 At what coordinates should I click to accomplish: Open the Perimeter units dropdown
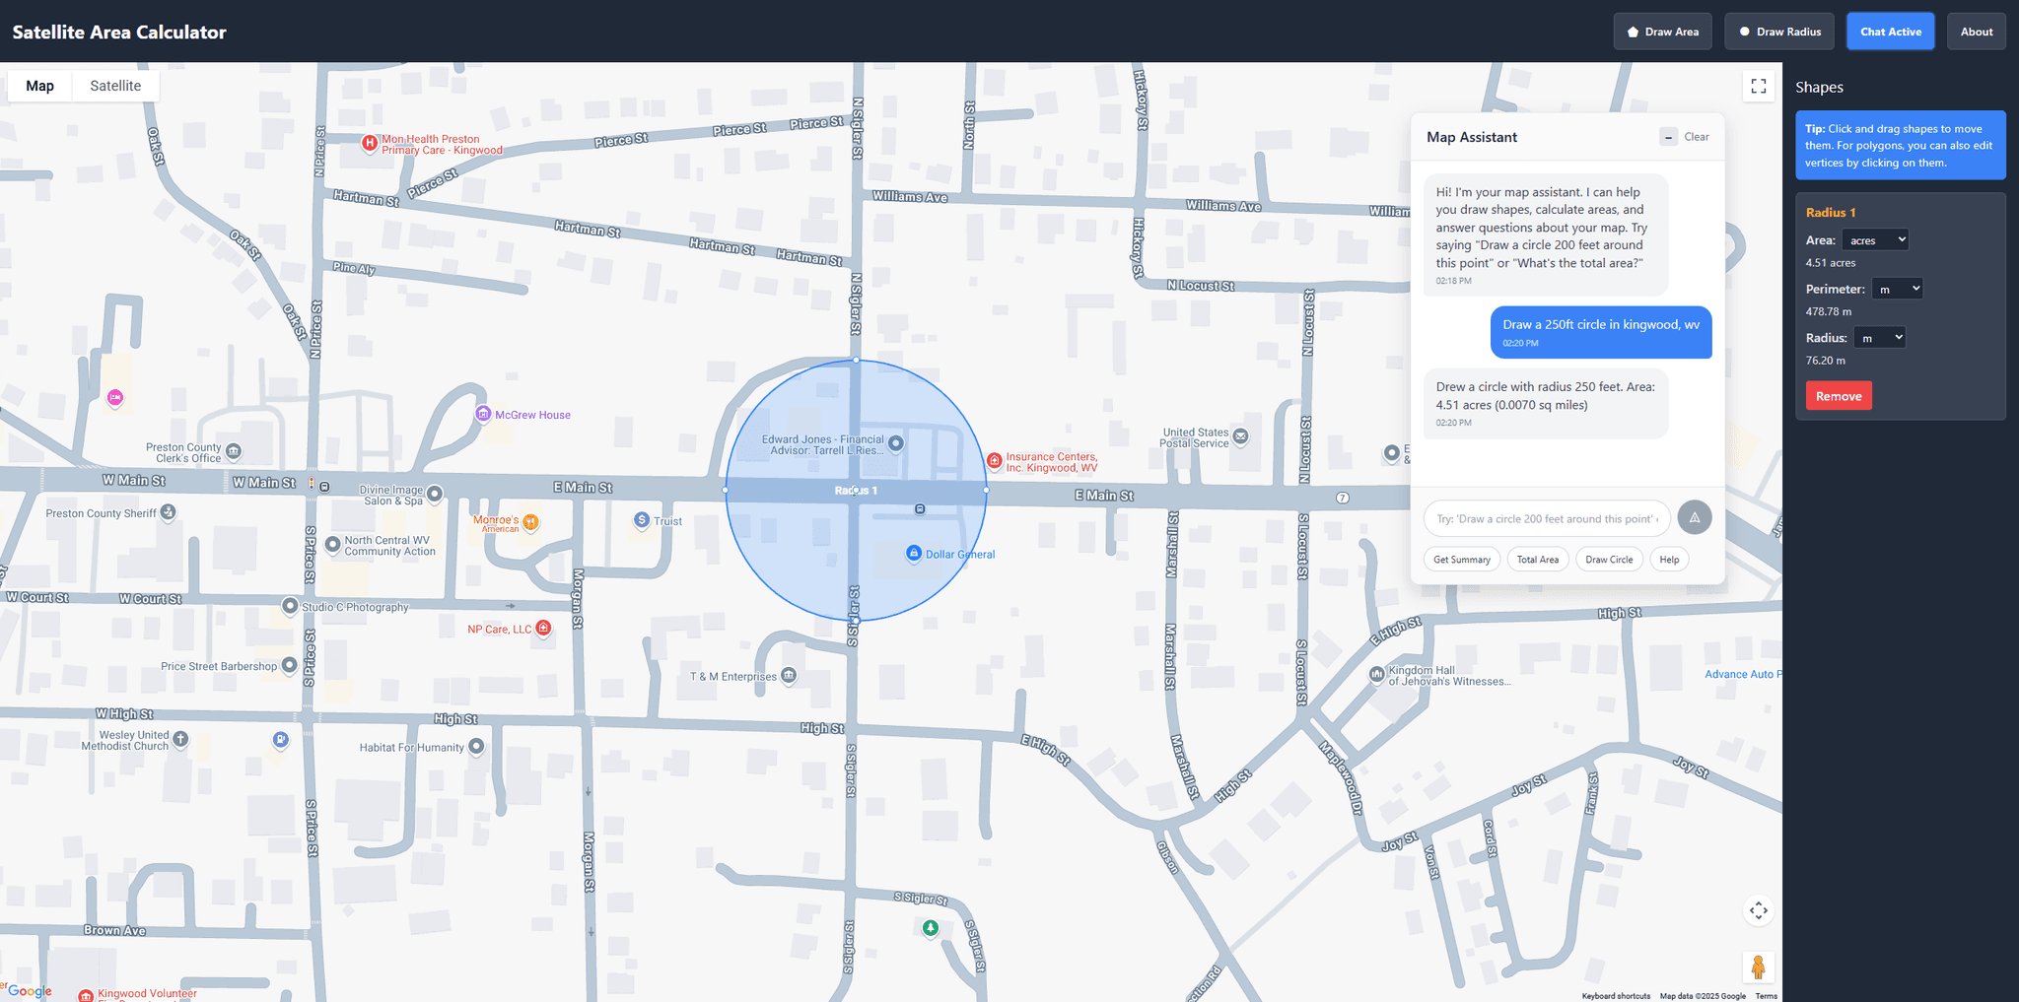(1898, 289)
